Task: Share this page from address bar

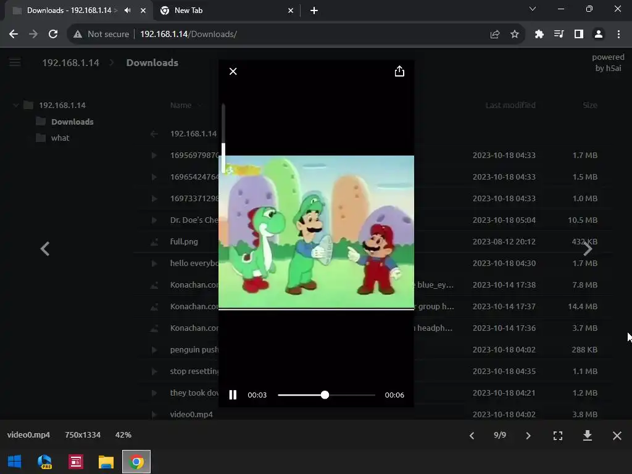Action: [494, 35]
